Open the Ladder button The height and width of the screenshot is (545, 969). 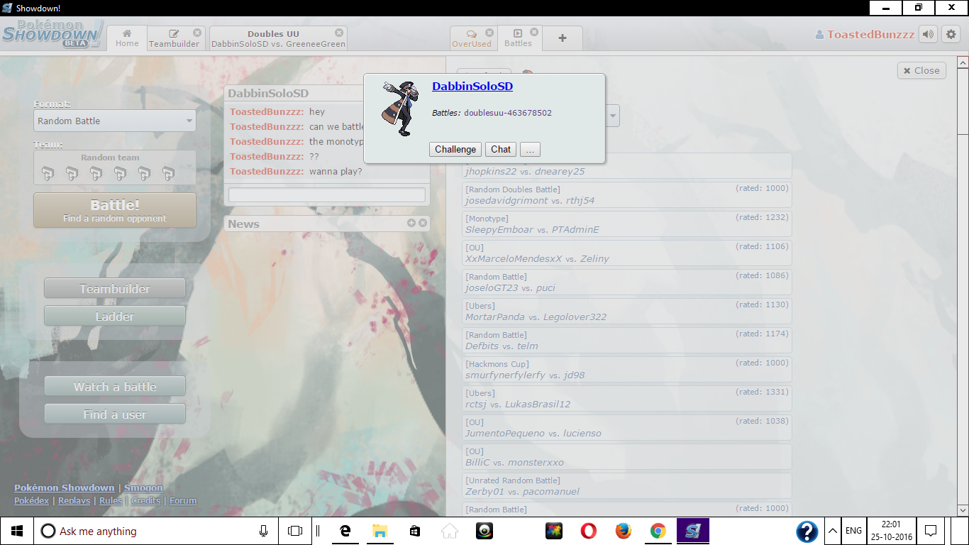115,316
